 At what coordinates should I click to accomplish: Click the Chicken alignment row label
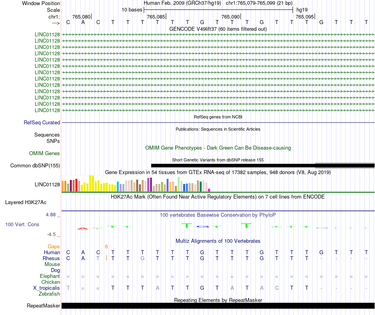(51, 282)
